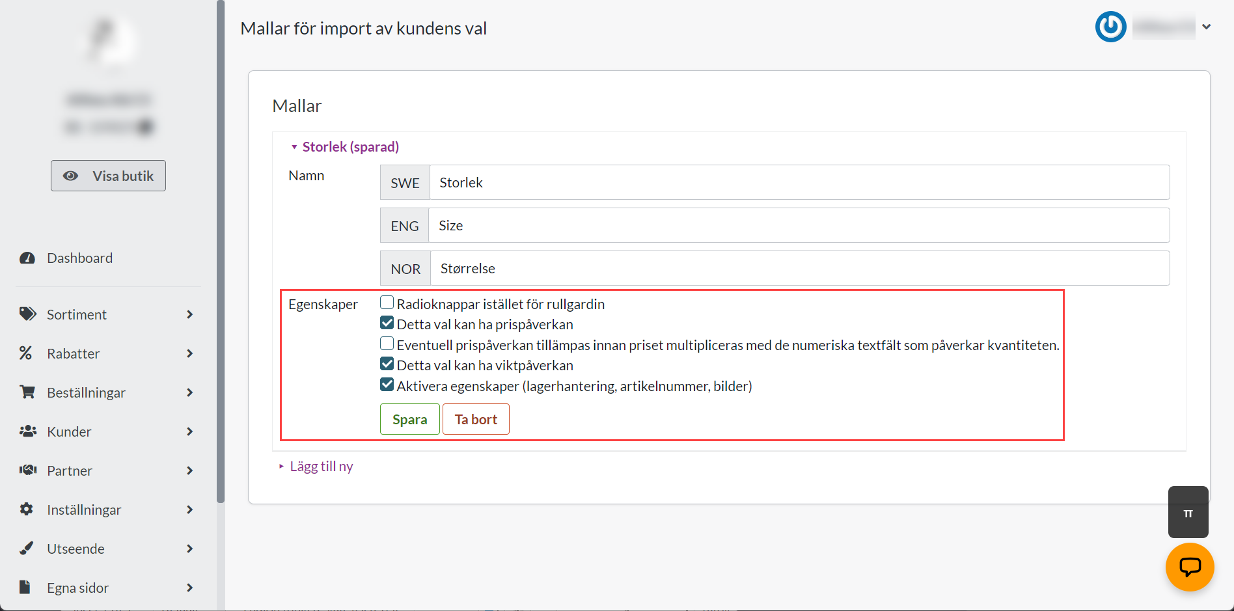Click the Rabatter percent icon
This screenshot has height=611, width=1234.
pos(26,353)
